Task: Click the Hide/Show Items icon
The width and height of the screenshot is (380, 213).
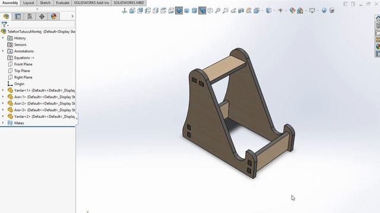Action: pyautogui.click(x=280, y=11)
